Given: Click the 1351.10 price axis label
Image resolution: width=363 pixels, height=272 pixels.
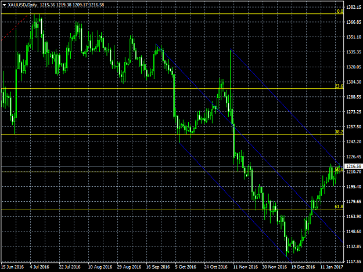Looking at the screenshot, I should (354, 37).
